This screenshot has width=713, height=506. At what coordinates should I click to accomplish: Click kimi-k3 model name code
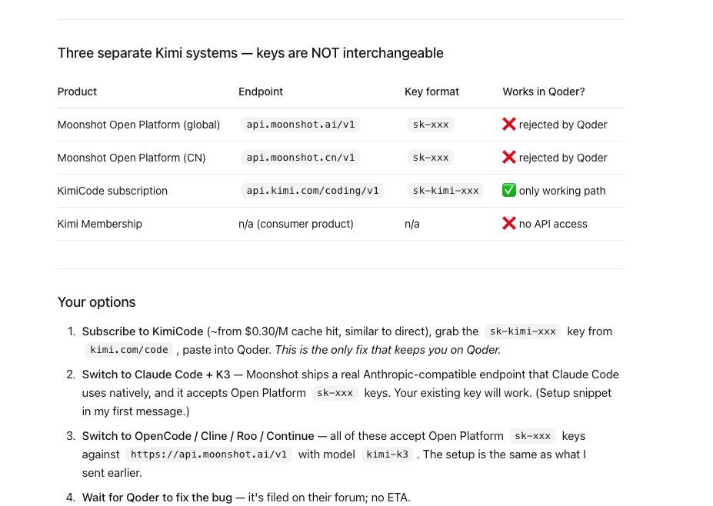[x=388, y=454]
